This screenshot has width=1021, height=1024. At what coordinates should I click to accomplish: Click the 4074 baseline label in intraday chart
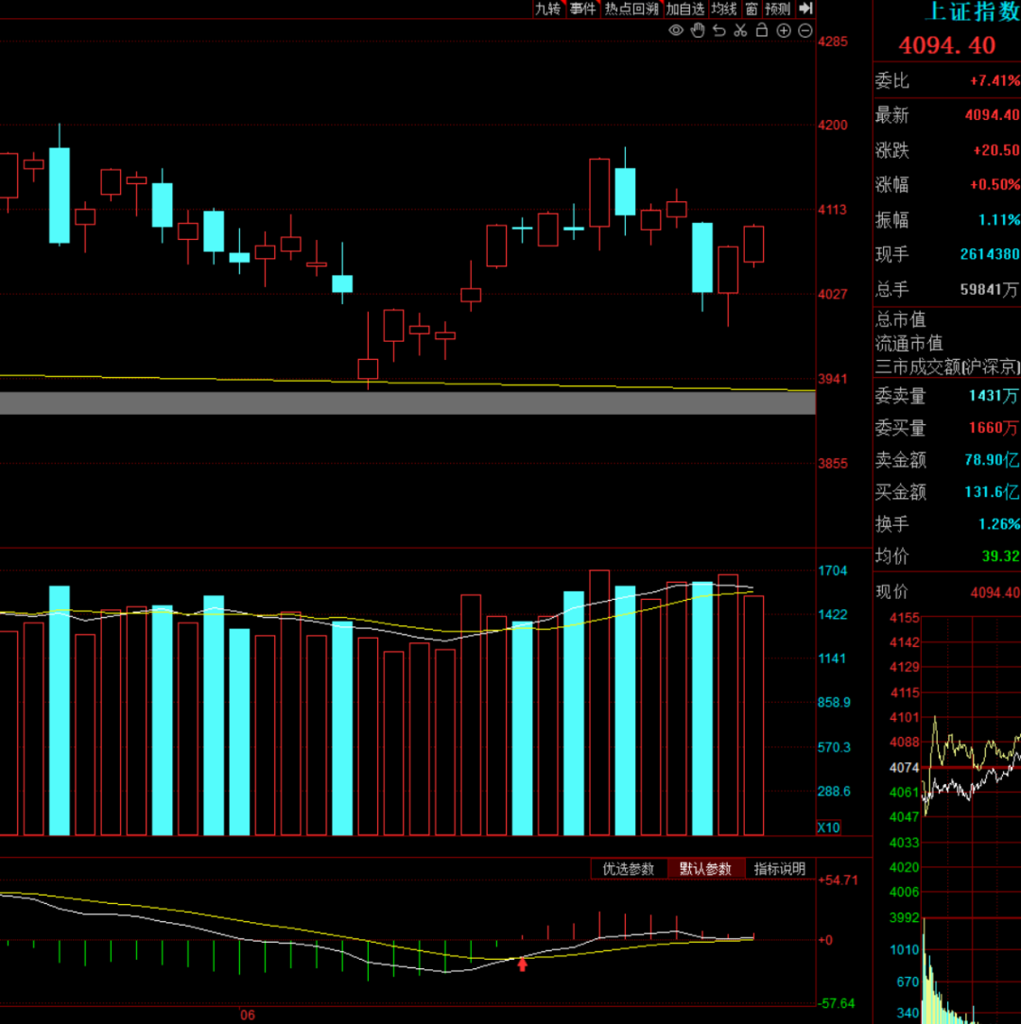pos(904,768)
